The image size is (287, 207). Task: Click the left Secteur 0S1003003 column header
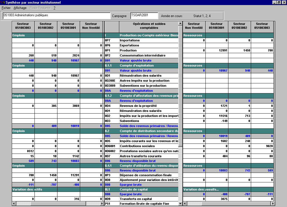pos(23,27)
